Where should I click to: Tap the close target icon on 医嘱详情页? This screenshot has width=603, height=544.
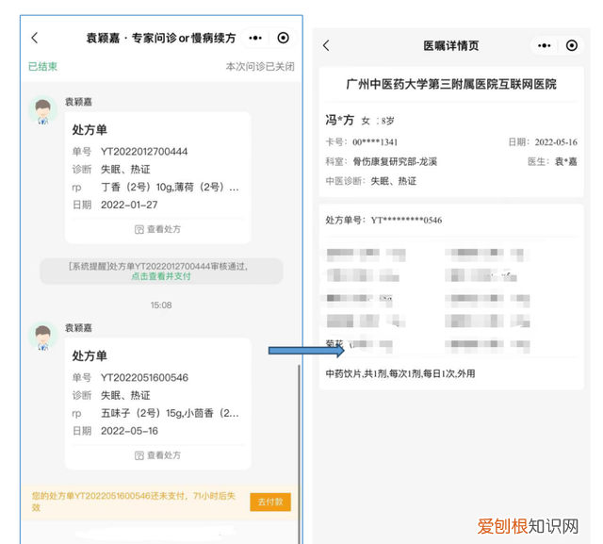[x=572, y=45]
